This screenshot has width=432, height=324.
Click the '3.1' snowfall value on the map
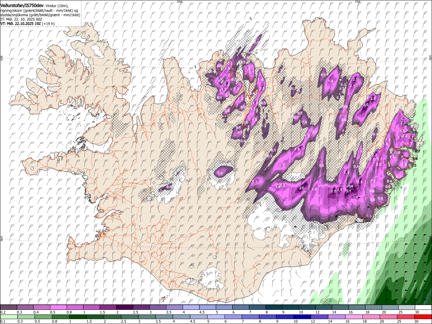349,191
